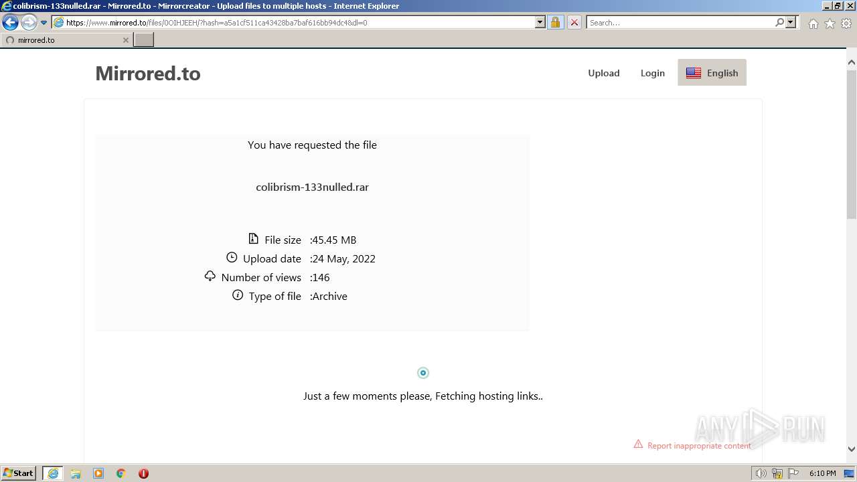Open the Tools gear icon
857x482 pixels.
846,23
